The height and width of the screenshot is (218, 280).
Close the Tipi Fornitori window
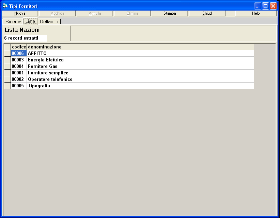(273, 6)
